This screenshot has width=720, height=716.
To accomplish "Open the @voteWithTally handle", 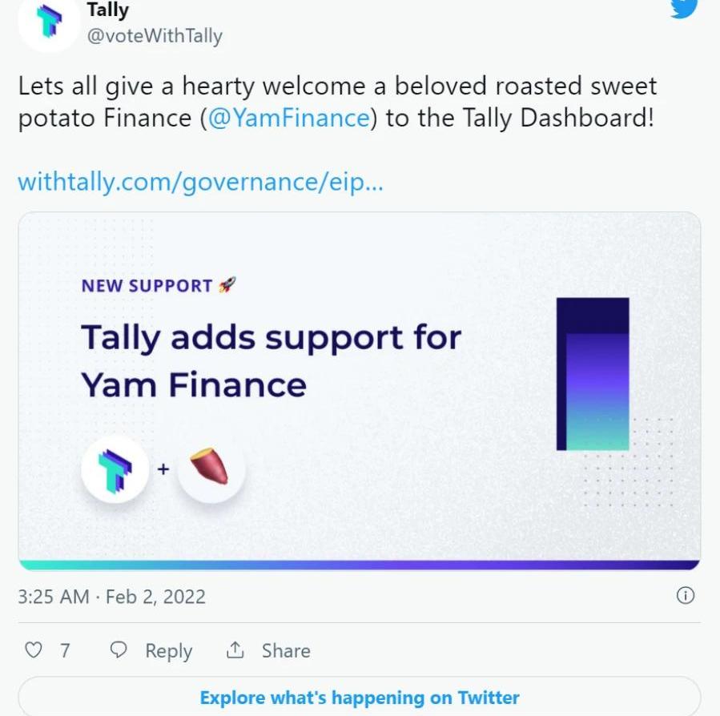I will tap(155, 36).
